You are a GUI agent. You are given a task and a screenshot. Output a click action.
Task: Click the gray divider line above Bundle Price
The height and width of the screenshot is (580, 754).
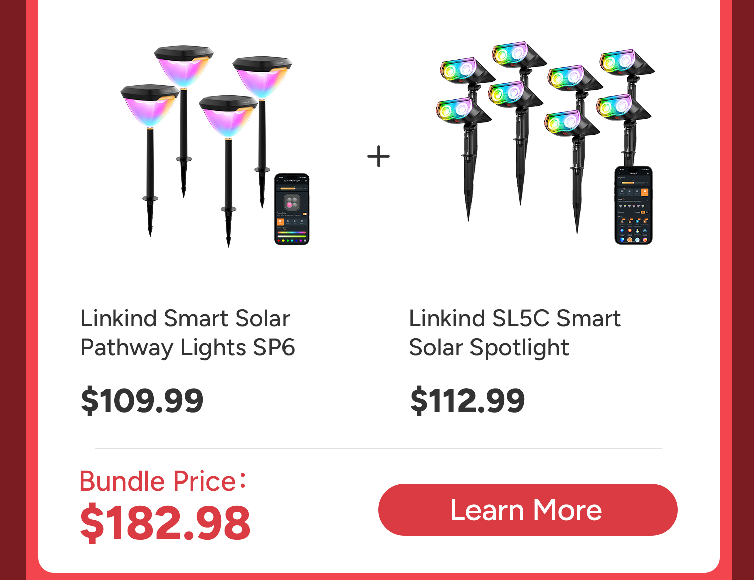[378, 448]
